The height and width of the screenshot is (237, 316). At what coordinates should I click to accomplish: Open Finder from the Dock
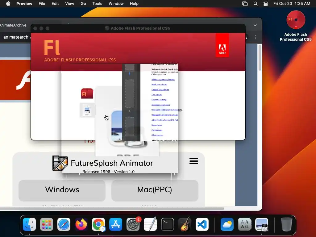coord(29,224)
